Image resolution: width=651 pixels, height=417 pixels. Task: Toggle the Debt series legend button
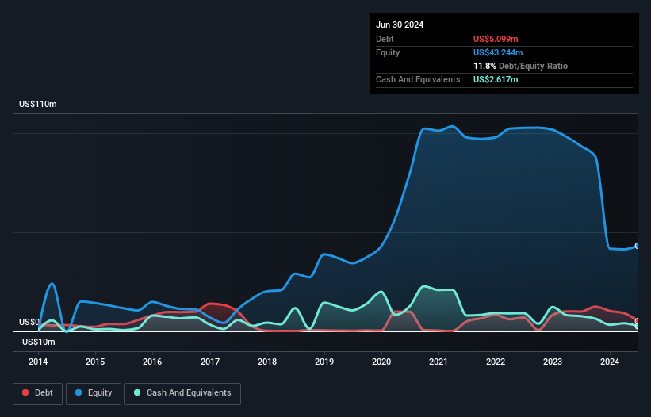(38, 393)
